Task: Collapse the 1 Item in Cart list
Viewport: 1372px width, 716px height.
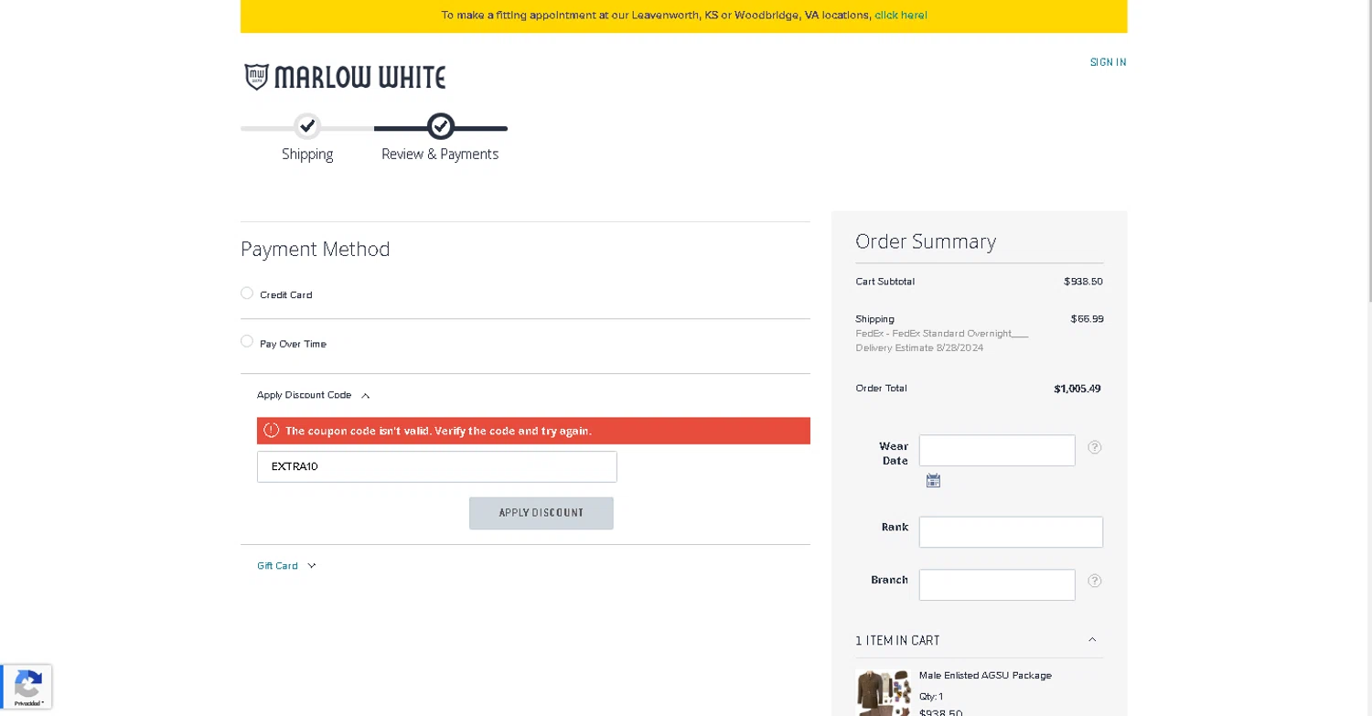Action: [979, 640]
